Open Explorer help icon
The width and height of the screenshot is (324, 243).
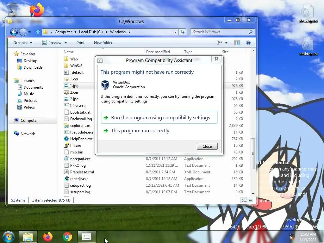(x=248, y=43)
